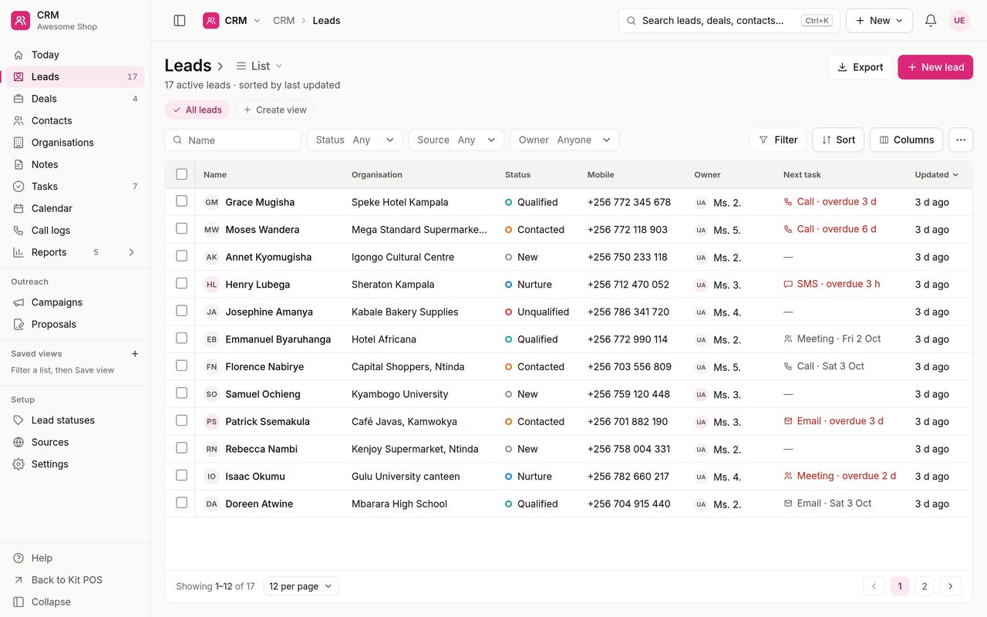
Task: Click the UE user avatar
Action: 959,21
